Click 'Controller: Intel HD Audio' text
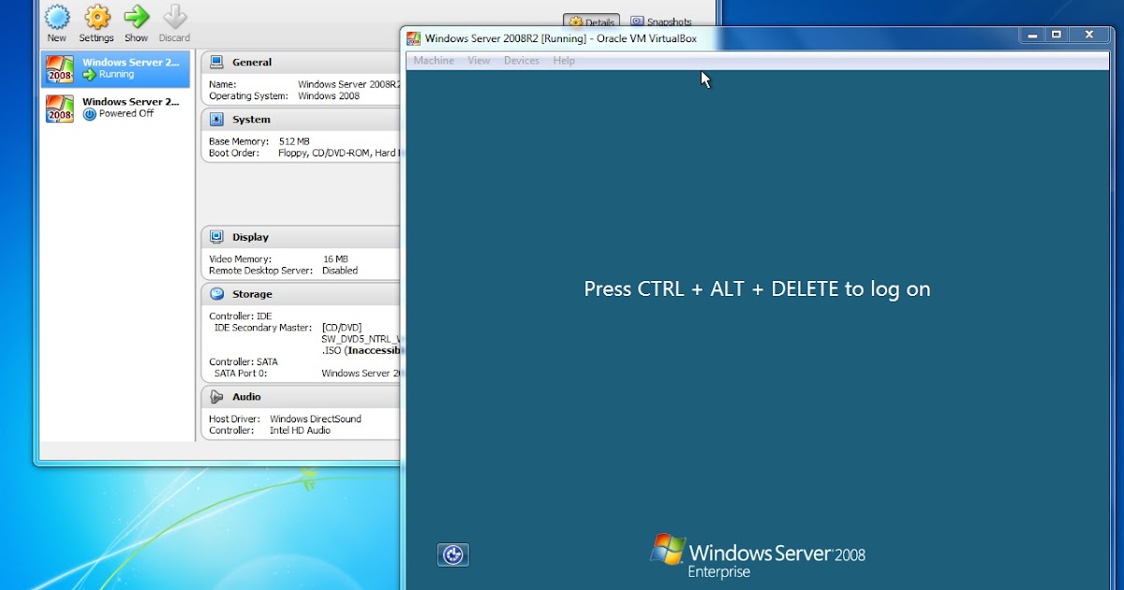1124x590 pixels. coord(270,431)
